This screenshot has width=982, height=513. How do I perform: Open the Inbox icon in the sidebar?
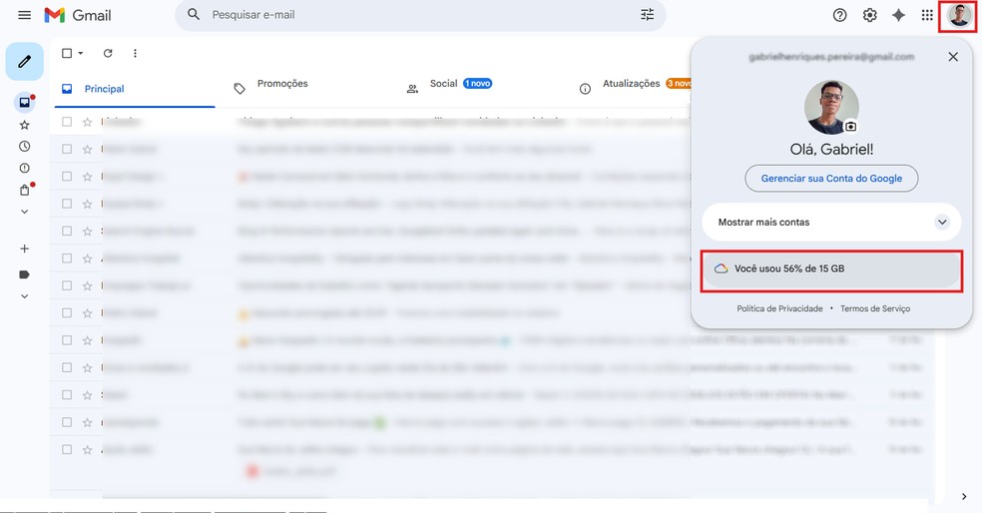pos(24,102)
